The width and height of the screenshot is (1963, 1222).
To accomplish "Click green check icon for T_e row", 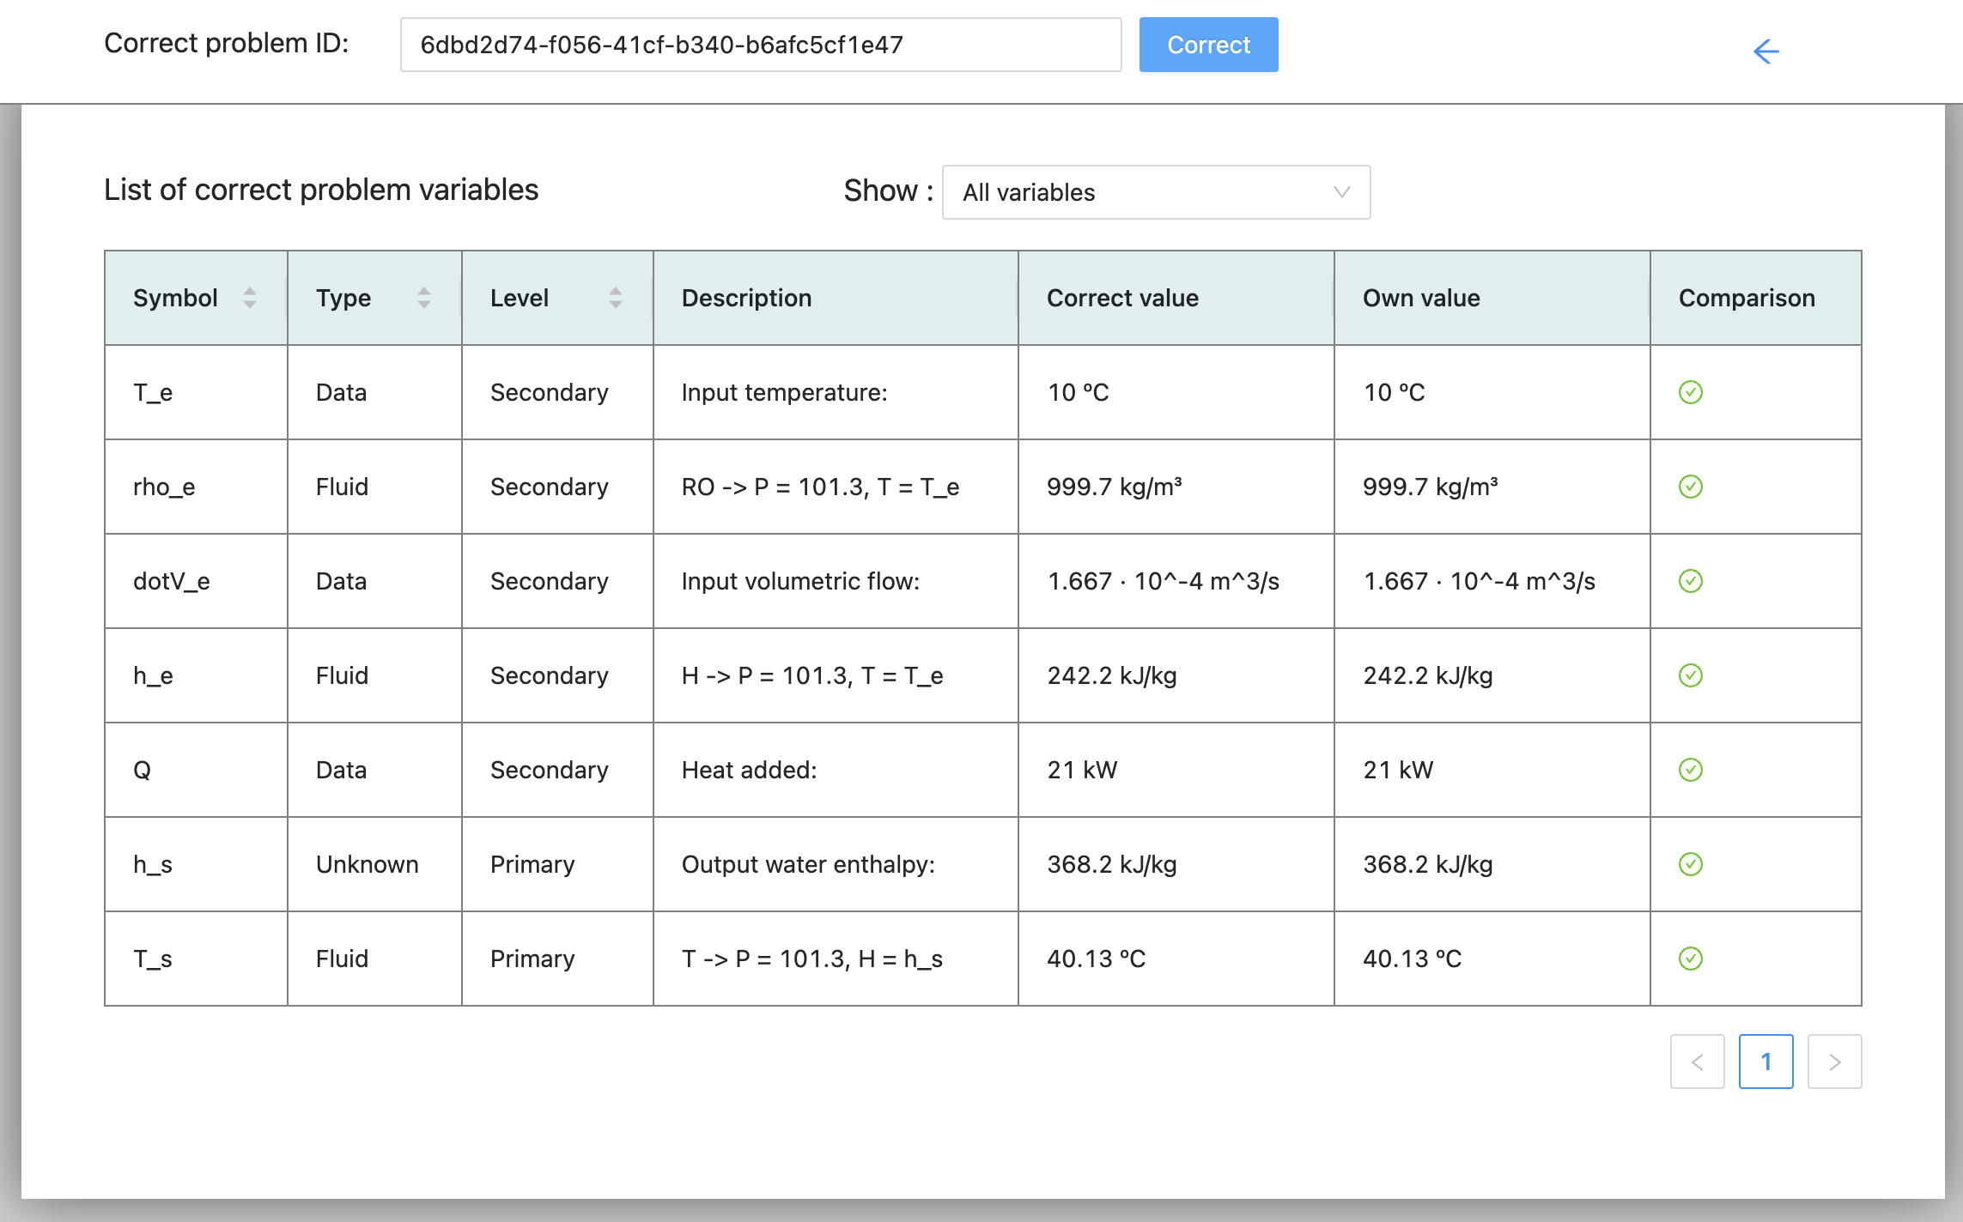I will 1691,392.
